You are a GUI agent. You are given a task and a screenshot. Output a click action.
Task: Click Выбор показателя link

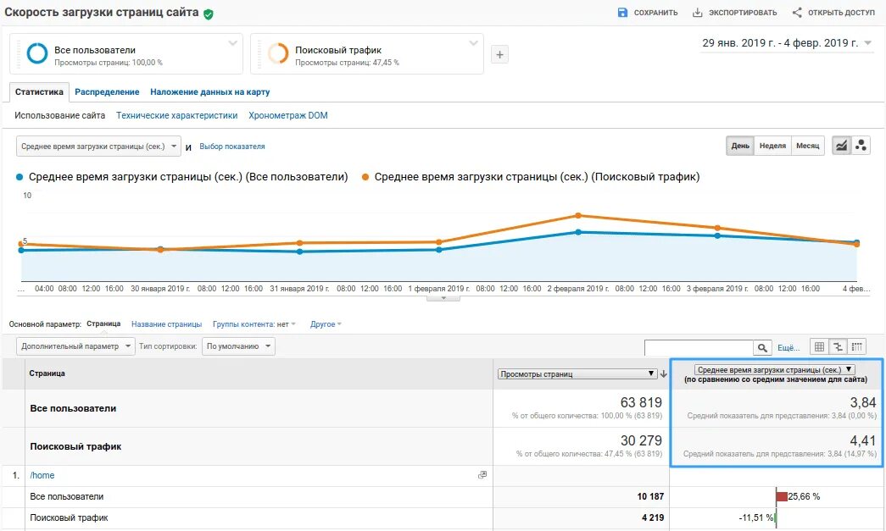232,147
